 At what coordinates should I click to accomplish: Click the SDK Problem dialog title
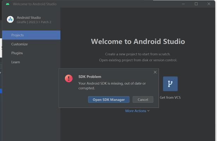90,77
